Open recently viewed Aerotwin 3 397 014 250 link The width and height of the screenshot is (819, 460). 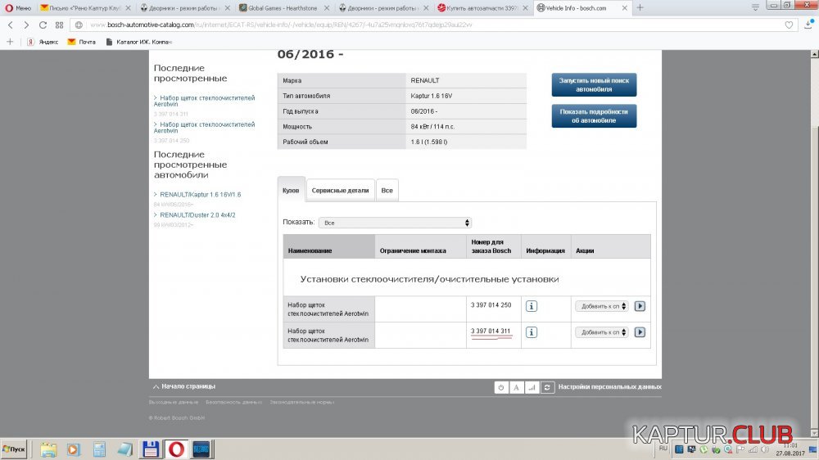point(204,128)
